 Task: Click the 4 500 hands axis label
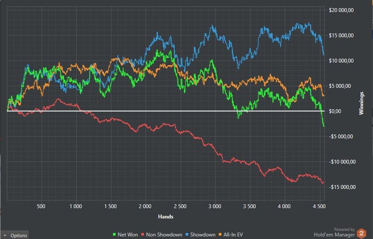point(319,206)
